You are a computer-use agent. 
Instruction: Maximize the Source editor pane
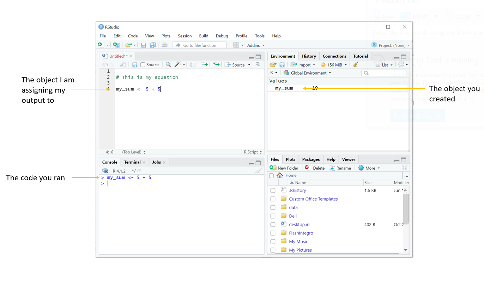(x=258, y=57)
